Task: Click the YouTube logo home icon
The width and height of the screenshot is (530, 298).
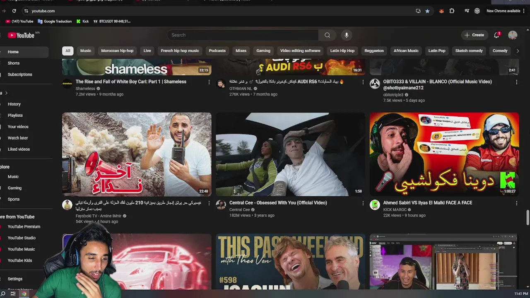Action: [x=21, y=35]
